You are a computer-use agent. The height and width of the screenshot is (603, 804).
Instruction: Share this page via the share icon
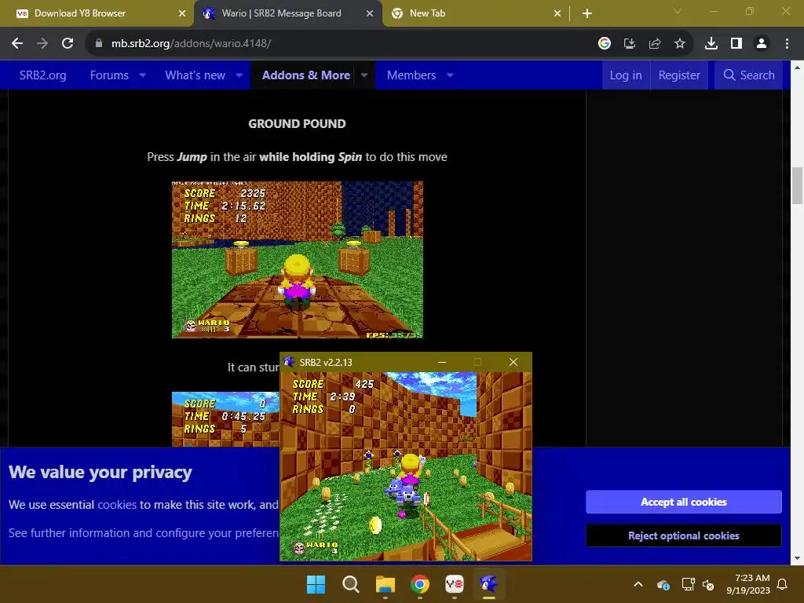[654, 44]
